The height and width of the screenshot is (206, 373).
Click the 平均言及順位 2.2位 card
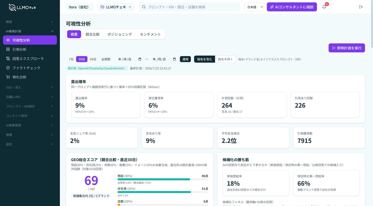[253, 138]
